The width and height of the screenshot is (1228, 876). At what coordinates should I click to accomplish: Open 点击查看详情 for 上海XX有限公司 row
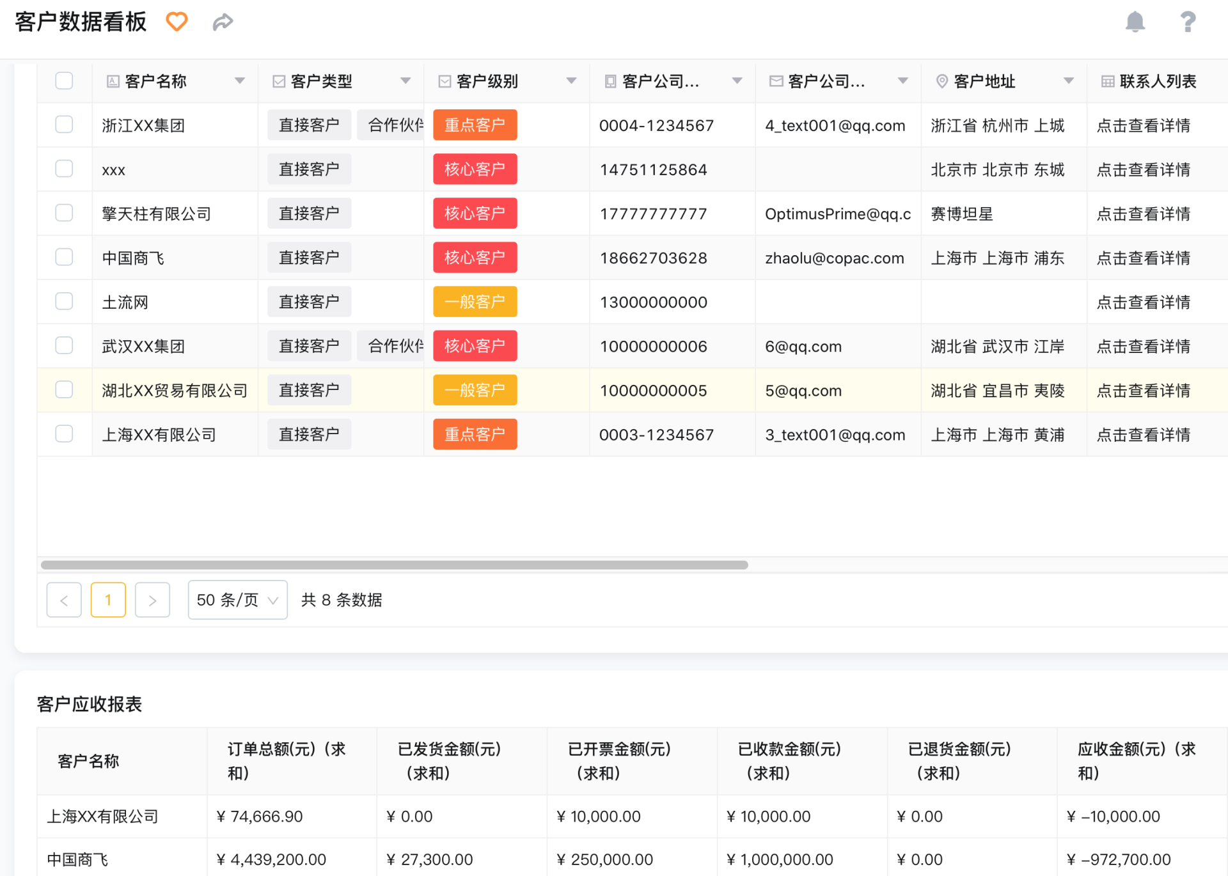1143,435
